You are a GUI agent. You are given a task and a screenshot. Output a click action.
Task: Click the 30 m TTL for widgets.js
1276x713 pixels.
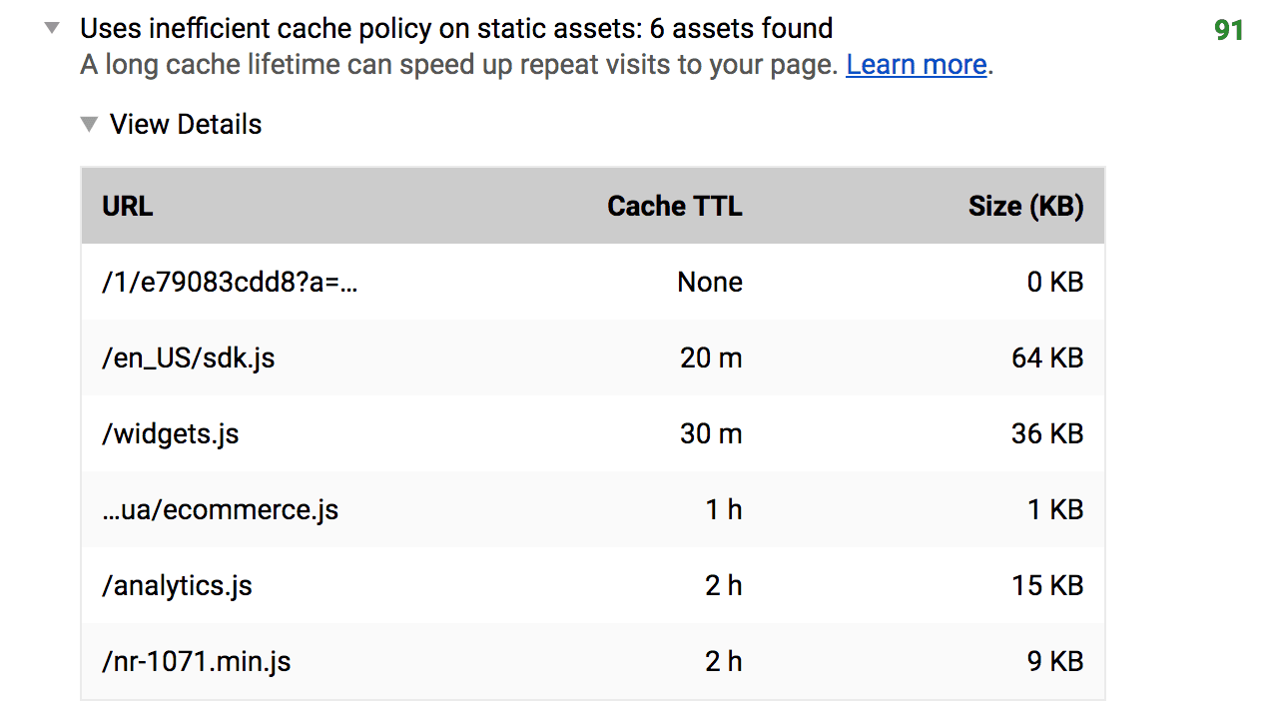[x=711, y=433]
